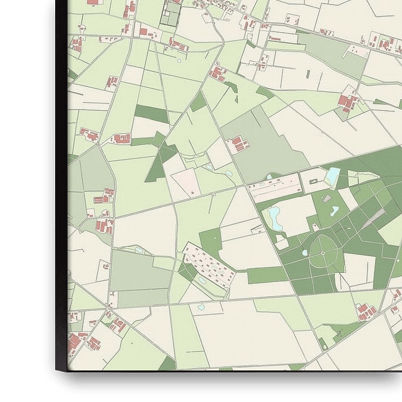Select the grey-green field at lower left
Image resolution: width=402 pixels, height=402 pixels.
click(x=132, y=269)
